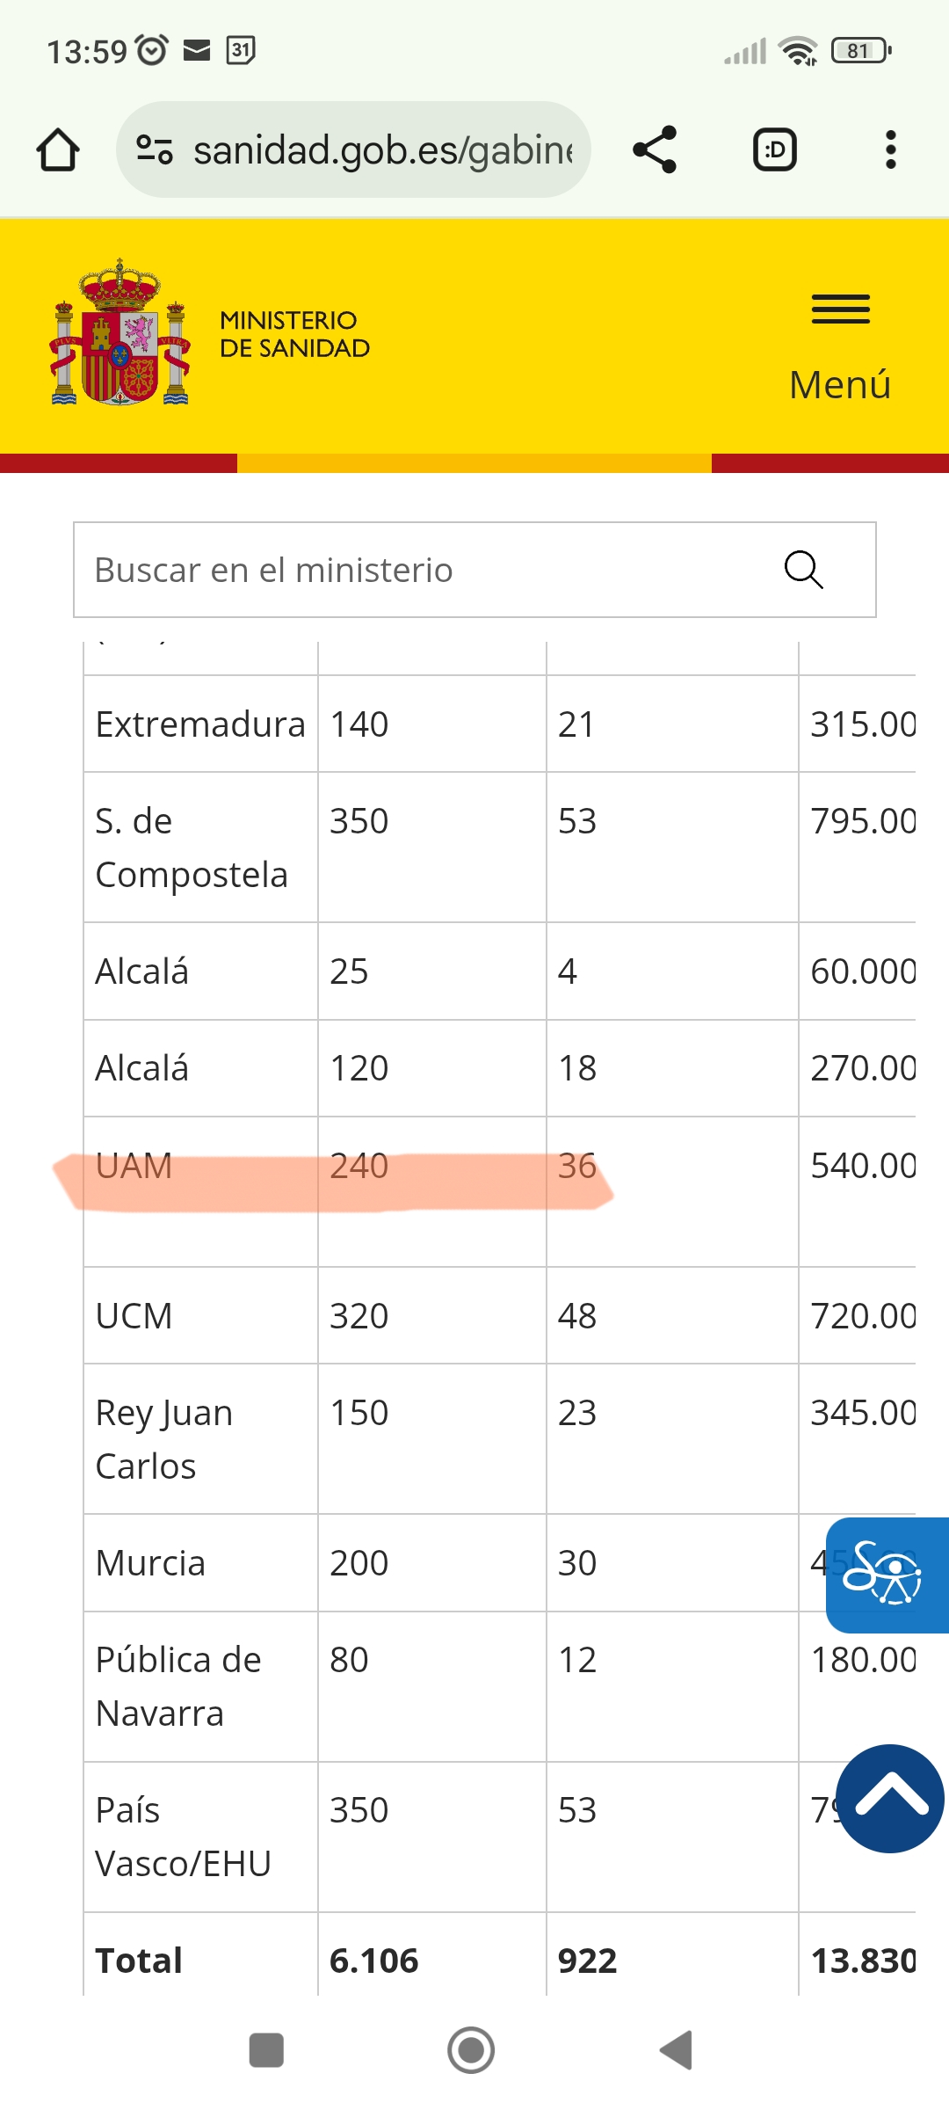The width and height of the screenshot is (949, 2110).
Task: Tap the MINISTERIO DE SANIDAD text
Action: pos(294,334)
